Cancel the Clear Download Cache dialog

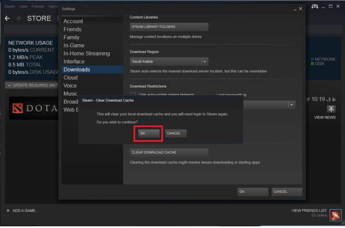175,134
